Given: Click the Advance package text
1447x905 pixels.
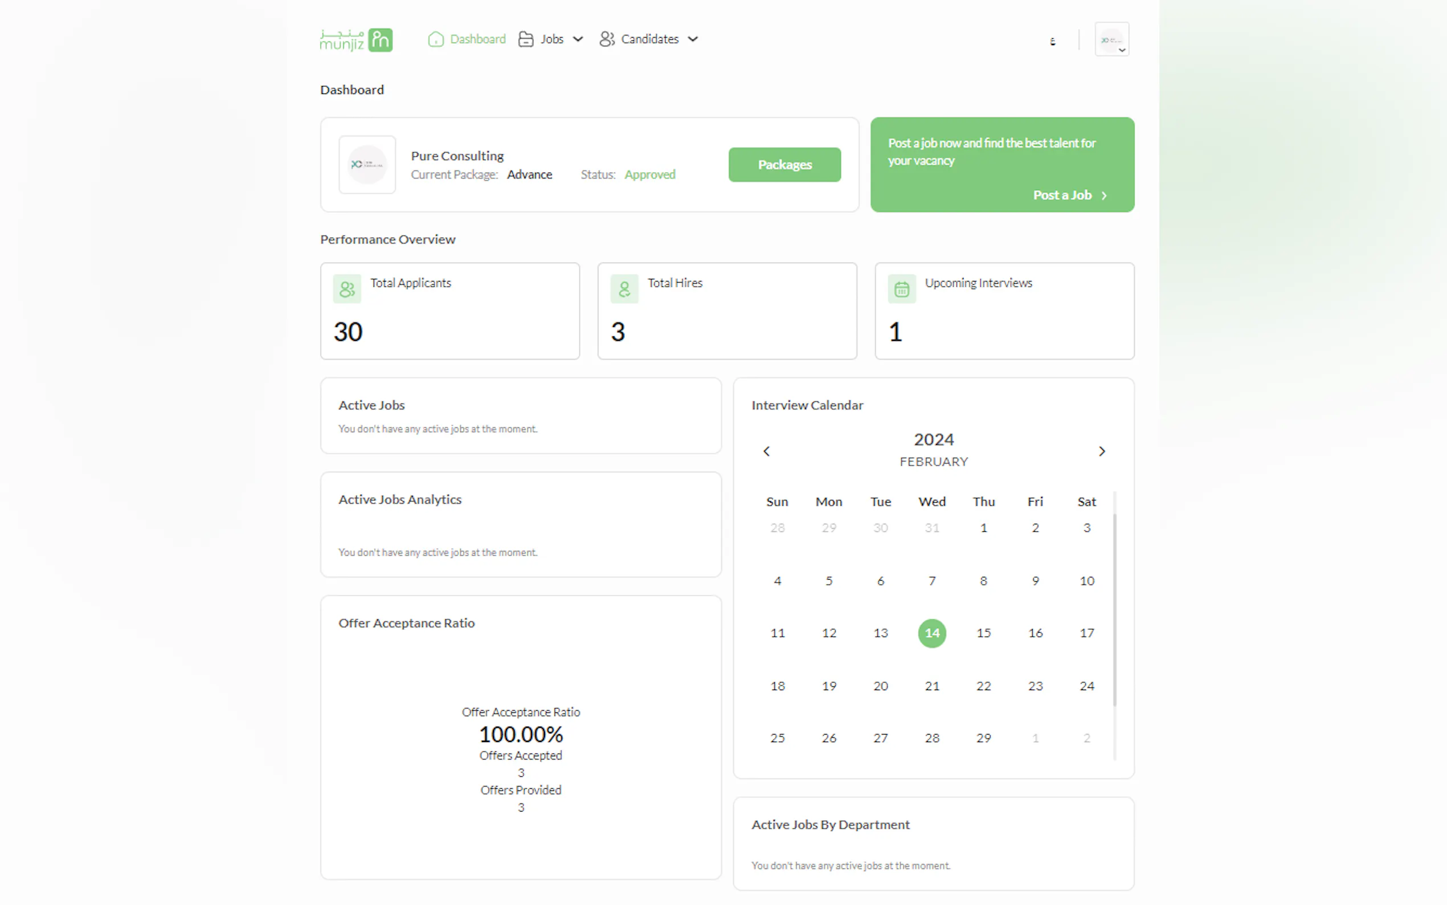Looking at the screenshot, I should [x=529, y=175].
